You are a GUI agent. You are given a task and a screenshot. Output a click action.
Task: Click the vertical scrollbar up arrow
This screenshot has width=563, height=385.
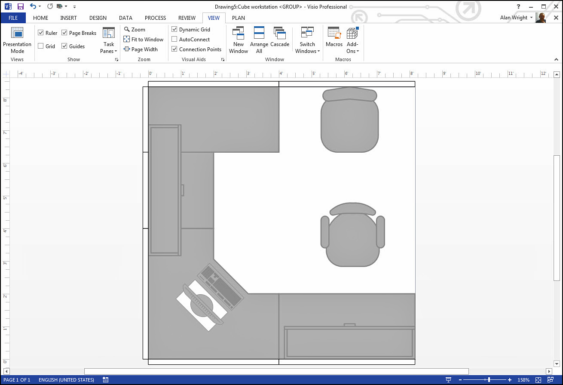pyautogui.click(x=557, y=74)
